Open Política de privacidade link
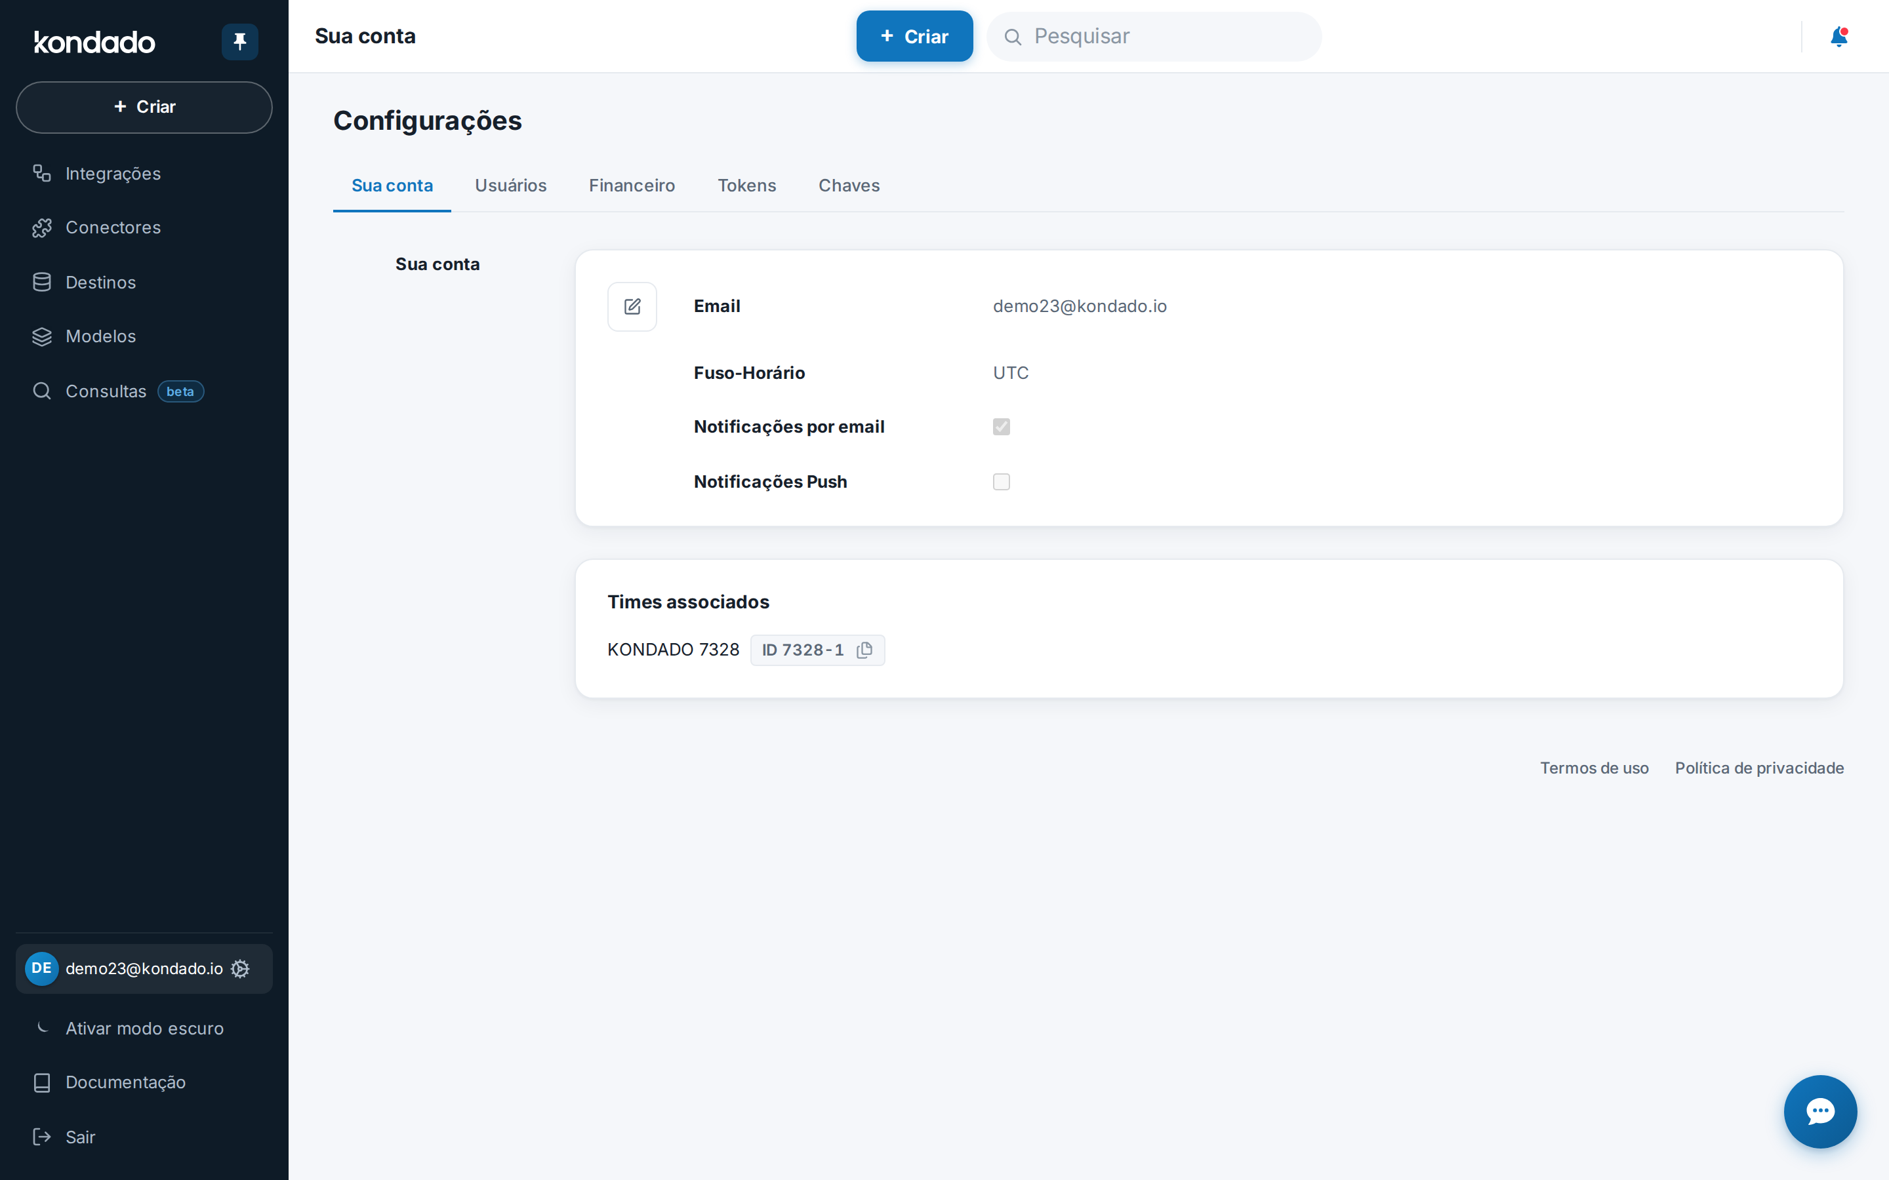The image size is (1889, 1180). (1759, 768)
